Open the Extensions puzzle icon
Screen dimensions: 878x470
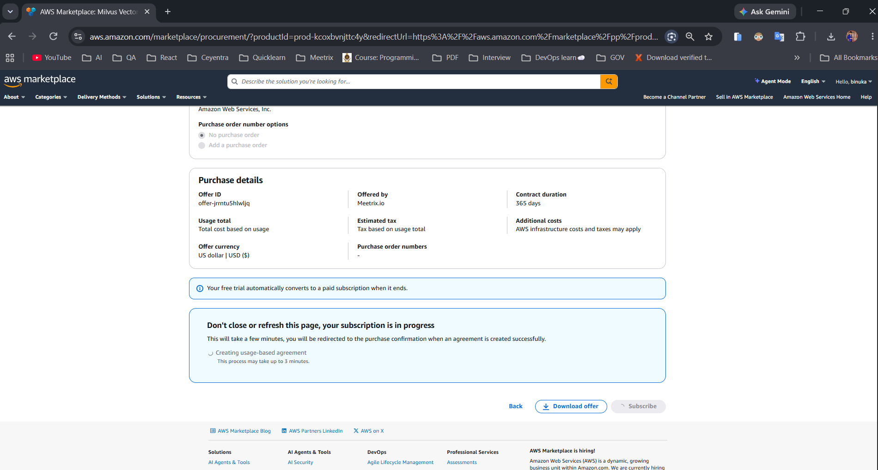(800, 36)
